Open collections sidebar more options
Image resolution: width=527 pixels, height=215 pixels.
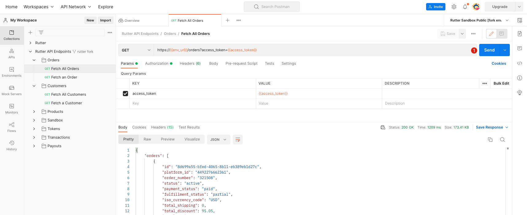tap(110, 33)
